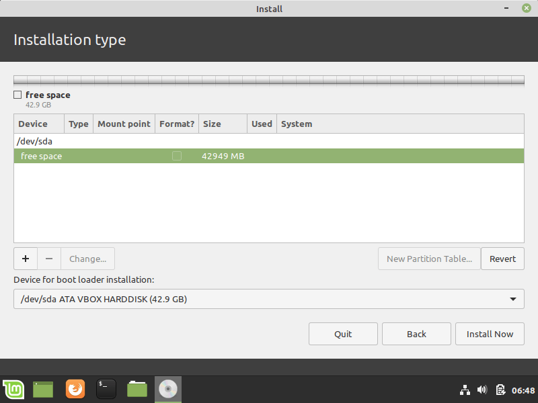Quit the installer
Image resolution: width=538 pixels, height=403 pixels.
click(x=343, y=334)
